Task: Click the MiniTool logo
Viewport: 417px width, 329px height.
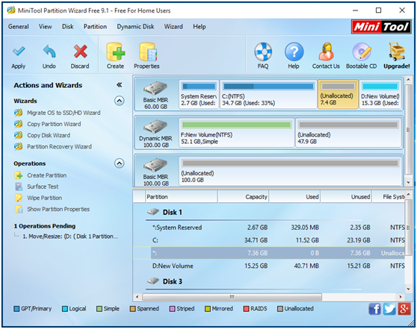Action: pos(381,27)
